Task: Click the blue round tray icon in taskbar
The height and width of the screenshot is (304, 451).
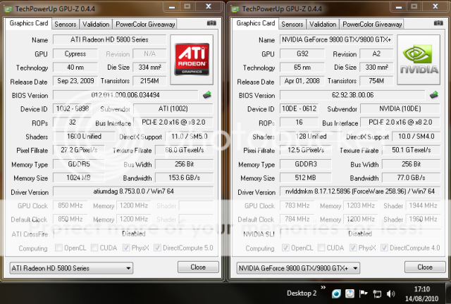Action: [x=336, y=293]
